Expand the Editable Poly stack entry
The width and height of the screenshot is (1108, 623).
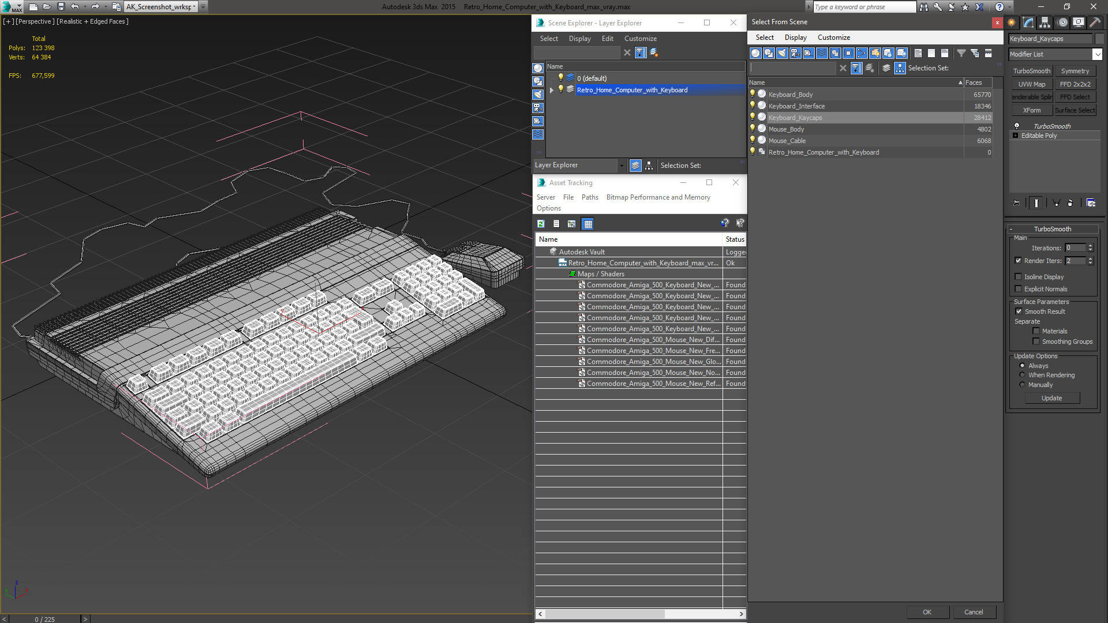click(1015, 136)
